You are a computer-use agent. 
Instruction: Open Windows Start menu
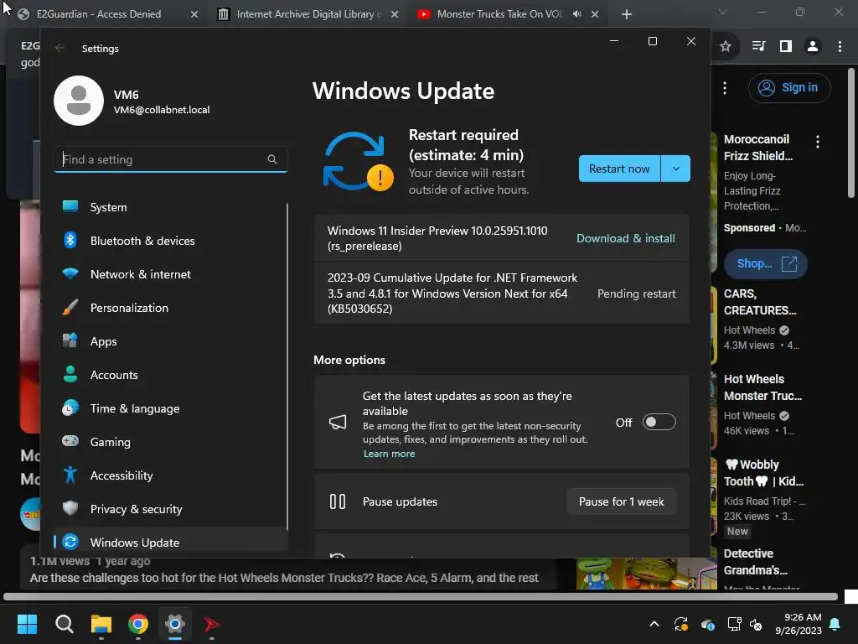(27, 624)
